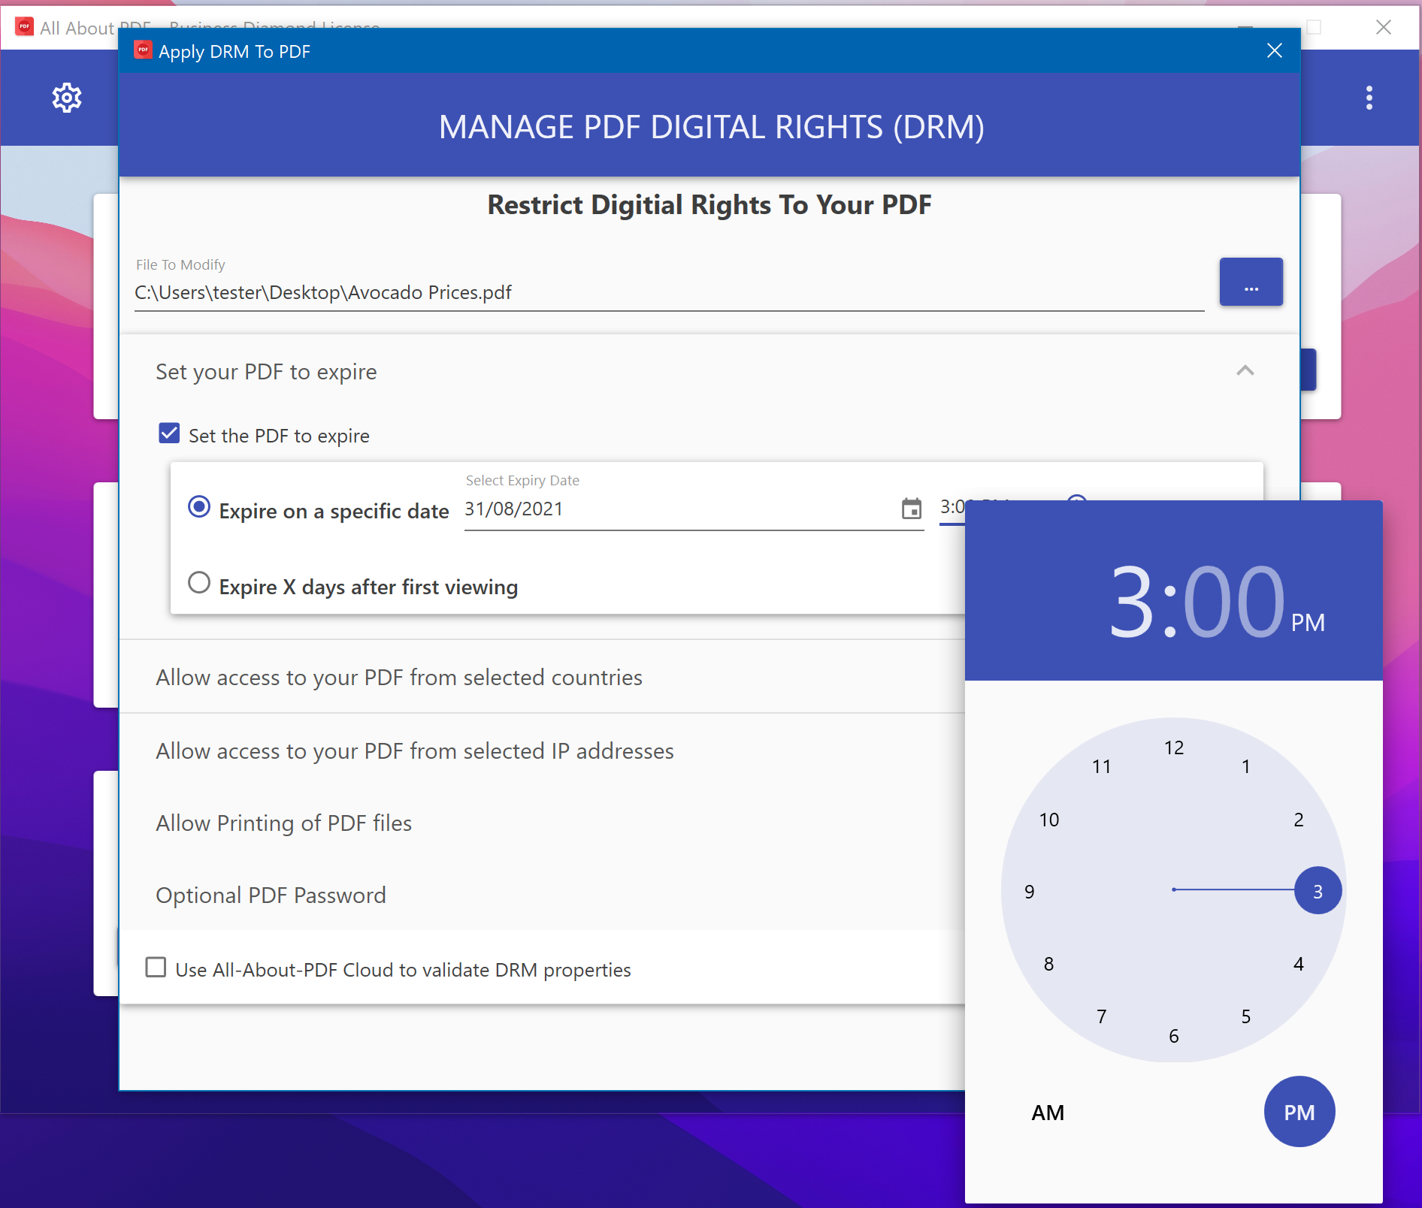Open the calendar date picker icon
The width and height of the screenshot is (1422, 1208).
click(911, 509)
